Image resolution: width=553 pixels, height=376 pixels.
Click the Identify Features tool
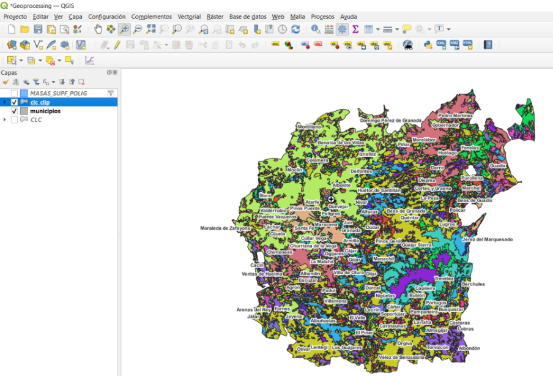point(316,29)
